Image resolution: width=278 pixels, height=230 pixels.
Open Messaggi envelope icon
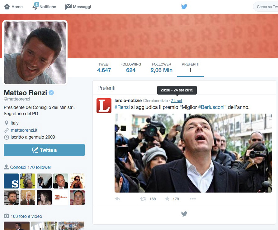tap(68, 7)
